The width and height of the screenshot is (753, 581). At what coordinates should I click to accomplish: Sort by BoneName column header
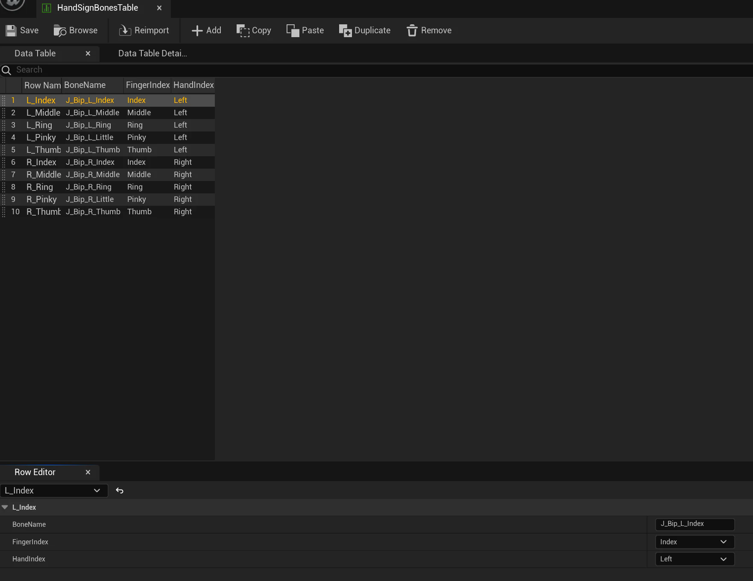click(x=93, y=85)
